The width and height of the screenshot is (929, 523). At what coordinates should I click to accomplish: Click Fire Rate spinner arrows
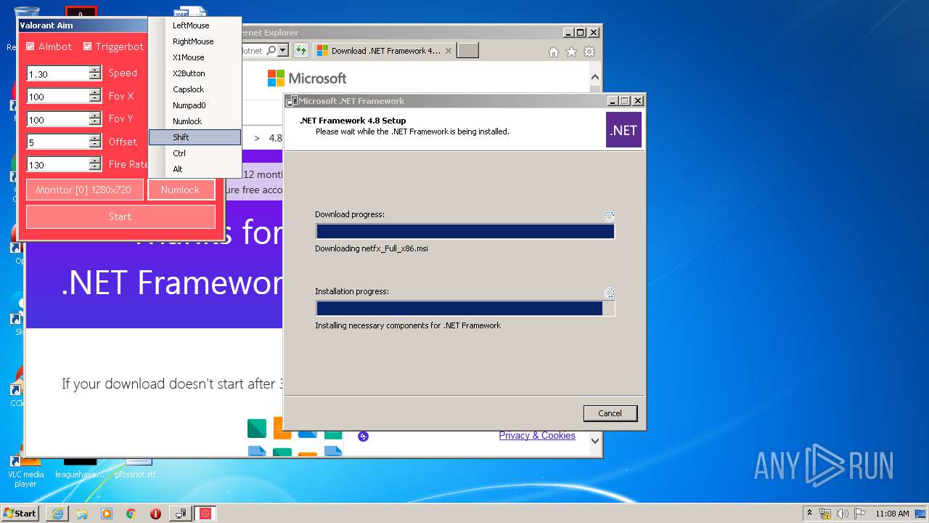coord(95,164)
